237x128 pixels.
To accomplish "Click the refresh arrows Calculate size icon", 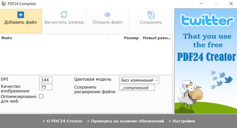I will pos(64,15).
